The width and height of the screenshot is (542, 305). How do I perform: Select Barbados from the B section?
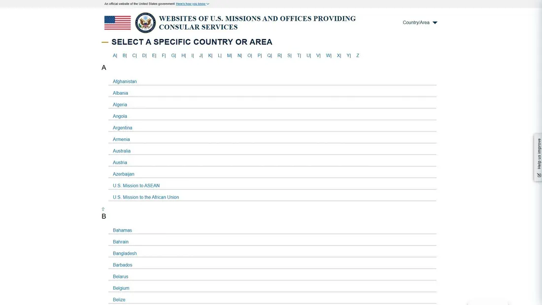tap(122, 265)
